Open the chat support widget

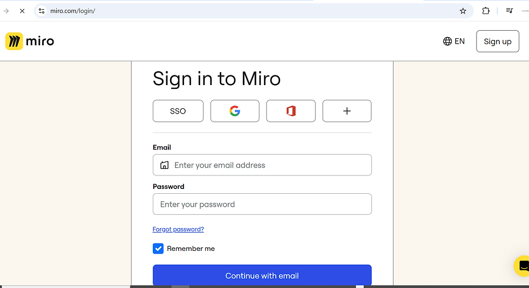coord(523,266)
